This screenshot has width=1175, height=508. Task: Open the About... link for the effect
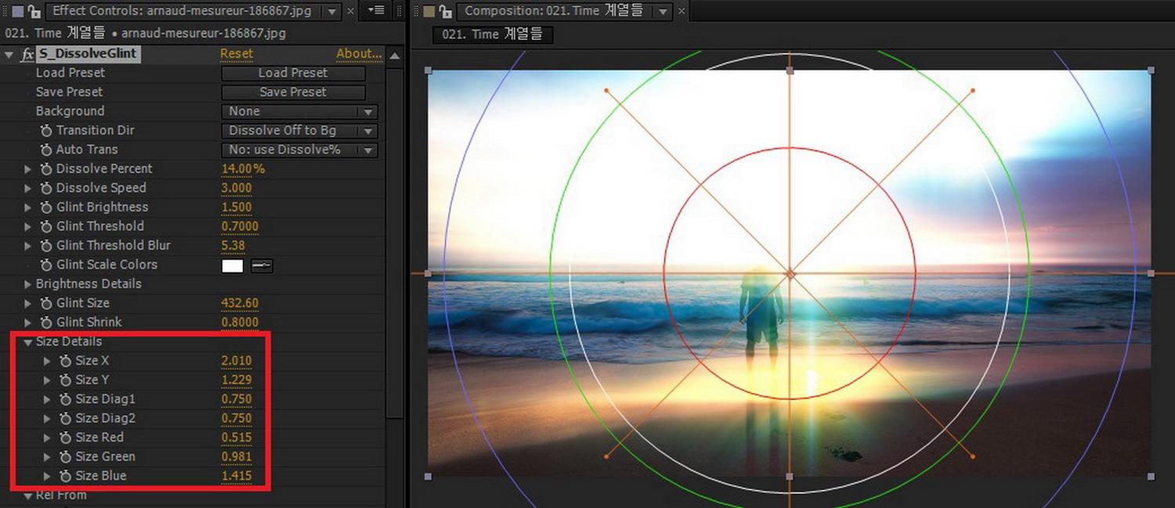click(x=359, y=54)
